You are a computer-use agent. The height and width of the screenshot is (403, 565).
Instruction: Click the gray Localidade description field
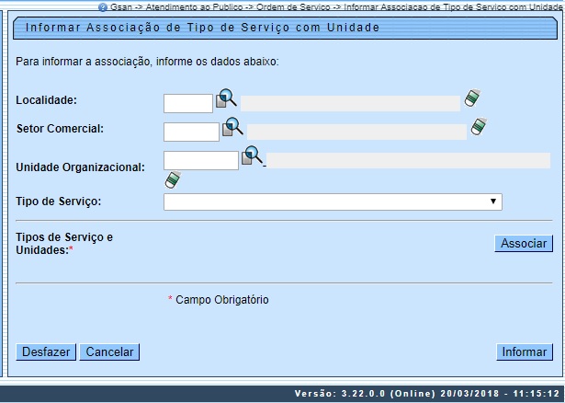coord(350,103)
